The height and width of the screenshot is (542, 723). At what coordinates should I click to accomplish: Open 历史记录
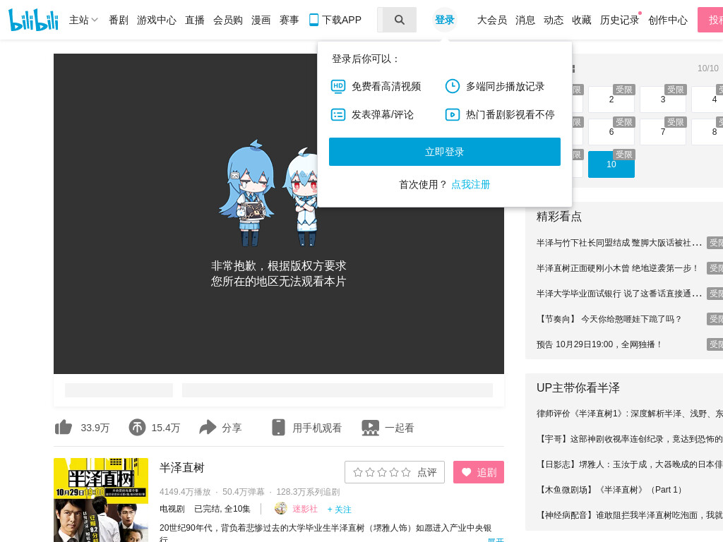coord(619,20)
